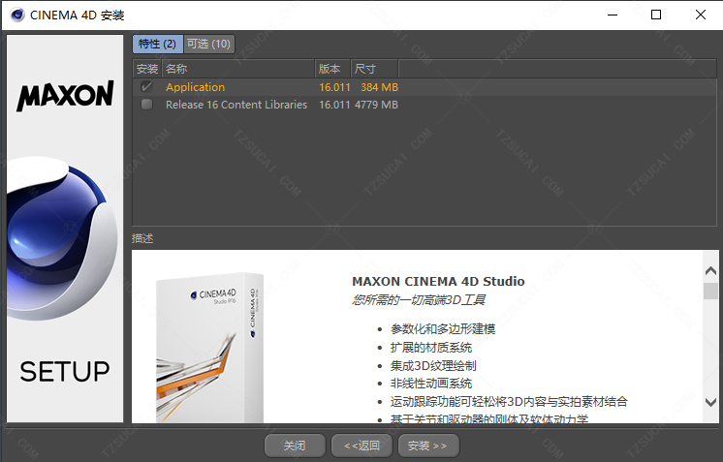Image resolution: width=723 pixels, height=462 pixels.
Task: Click the Content Libraries version 16.011
Action: (x=334, y=105)
